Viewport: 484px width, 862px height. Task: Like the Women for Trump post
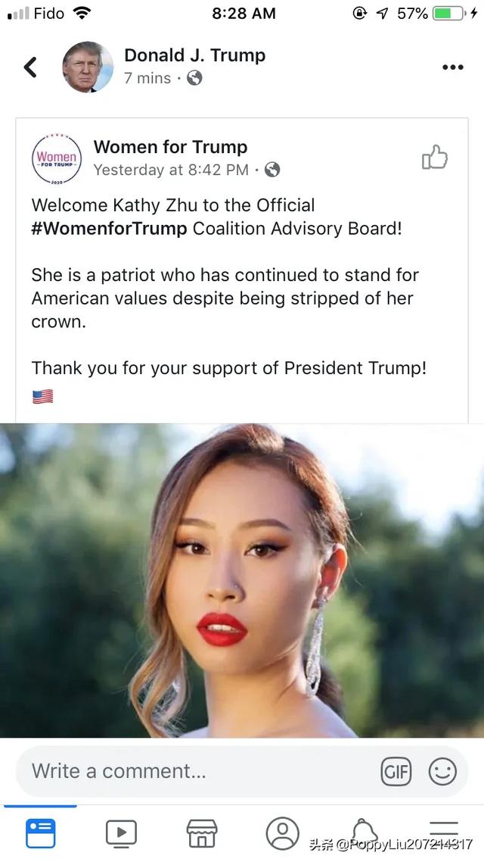(435, 158)
